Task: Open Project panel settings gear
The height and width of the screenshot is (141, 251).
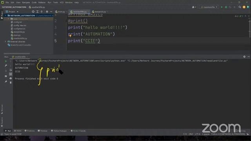Action: tap(47, 12)
